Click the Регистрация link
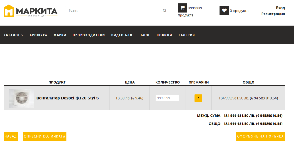This screenshot has height=157, width=294. [x=273, y=14]
